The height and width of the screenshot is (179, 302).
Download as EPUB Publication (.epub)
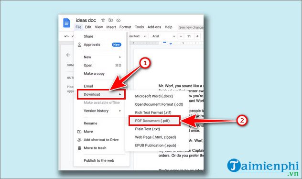[x=155, y=145]
